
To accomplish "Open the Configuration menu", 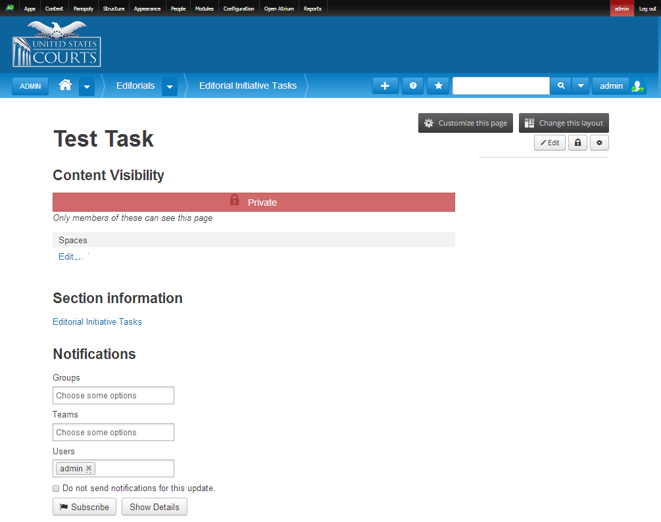I will (238, 8).
